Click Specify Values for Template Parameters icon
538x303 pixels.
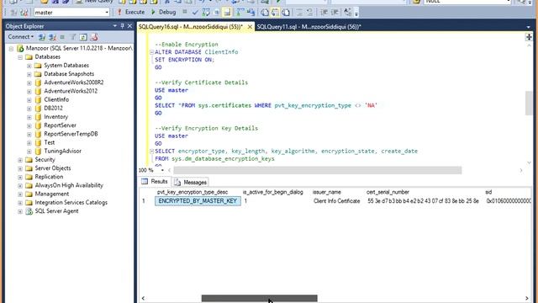coord(347,13)
